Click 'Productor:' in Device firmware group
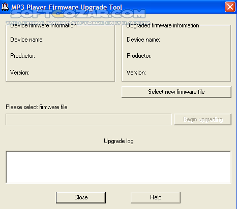Image resolution: width=237 pixels, height=209 pixels. coord(22,56)
